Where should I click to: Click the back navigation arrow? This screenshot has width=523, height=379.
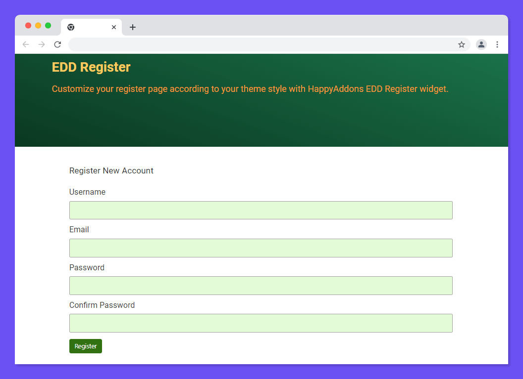coord(26,44)
